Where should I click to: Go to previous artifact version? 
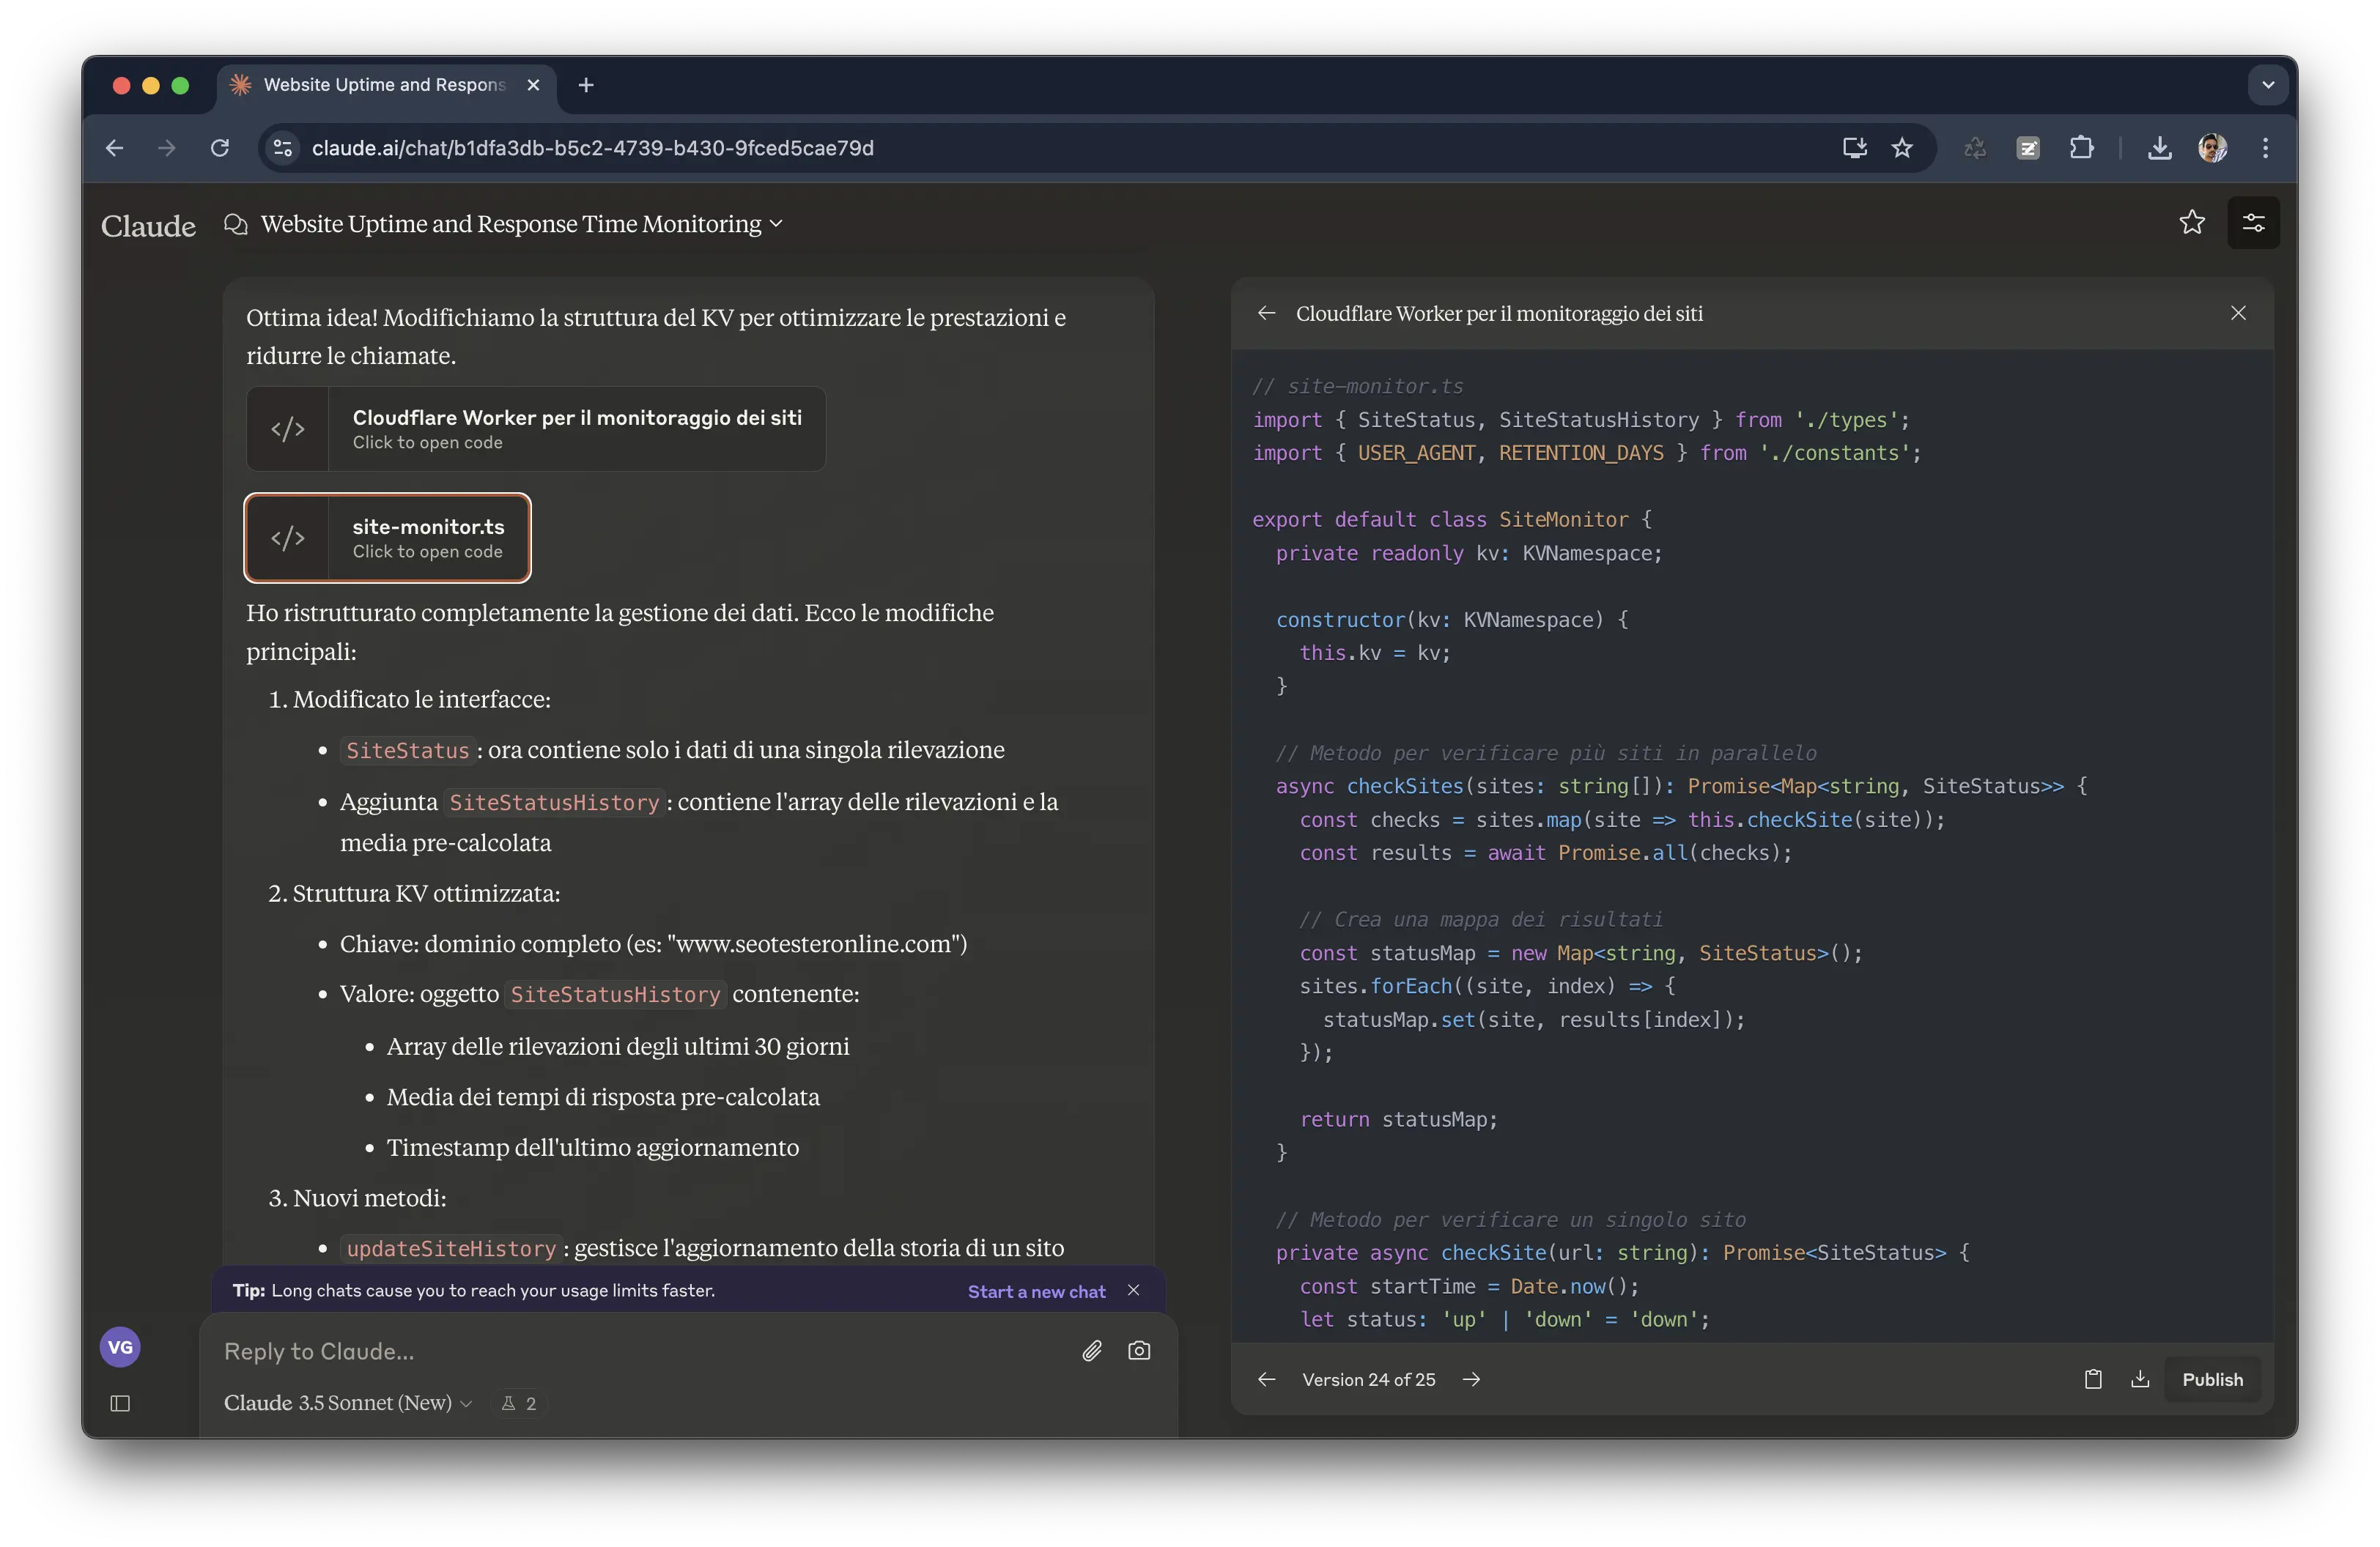pos(1266,1379)
